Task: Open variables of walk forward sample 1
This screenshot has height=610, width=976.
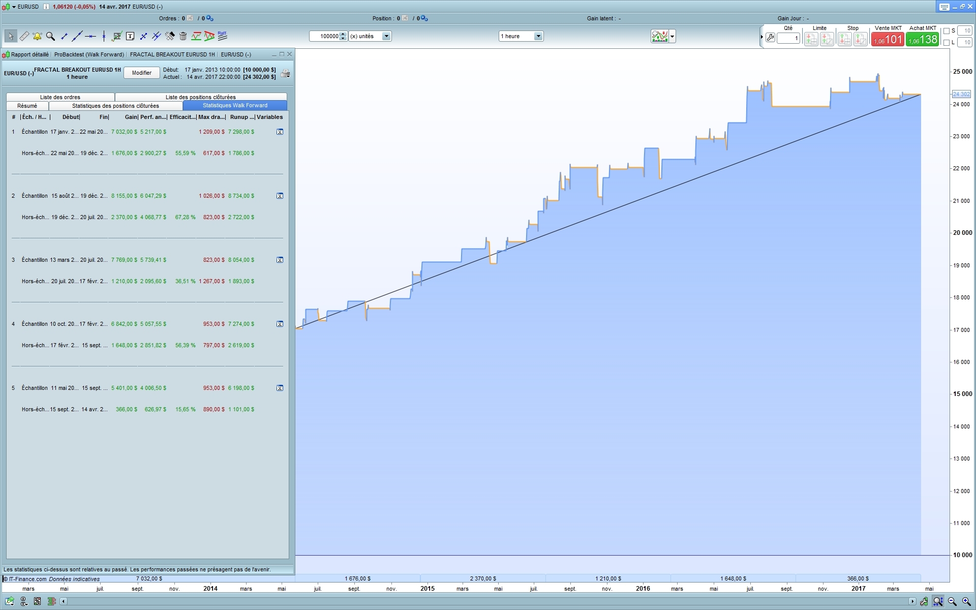Action: click(280, 132)
